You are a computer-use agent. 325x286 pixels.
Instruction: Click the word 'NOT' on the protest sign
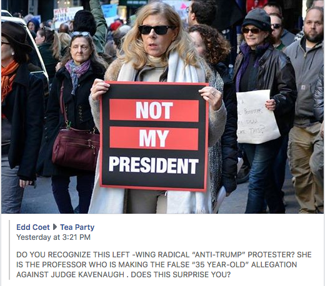click(154, 110)
